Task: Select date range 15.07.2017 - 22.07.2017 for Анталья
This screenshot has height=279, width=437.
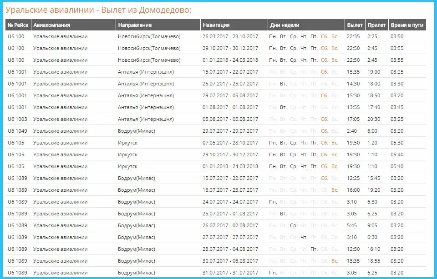Action: pyautogui.click(x=230, y=72)
